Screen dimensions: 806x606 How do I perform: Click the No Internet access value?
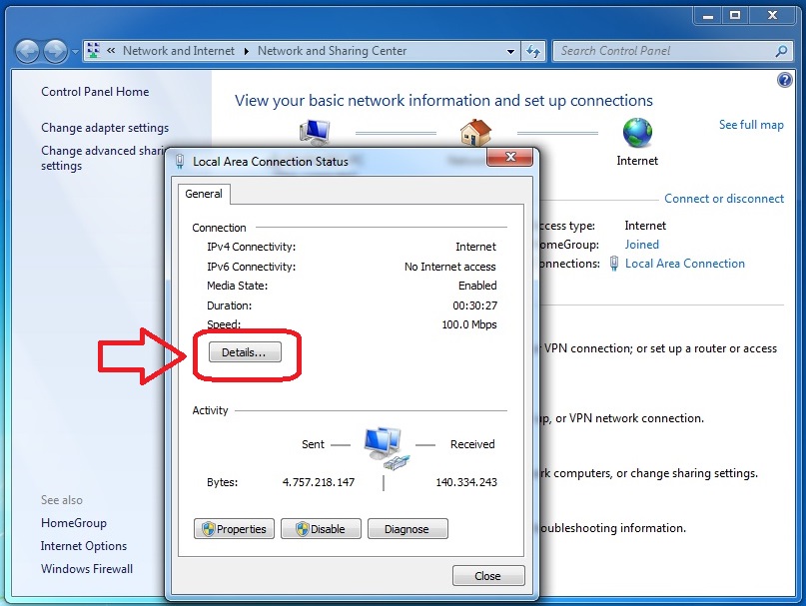[x=449, y=267]
